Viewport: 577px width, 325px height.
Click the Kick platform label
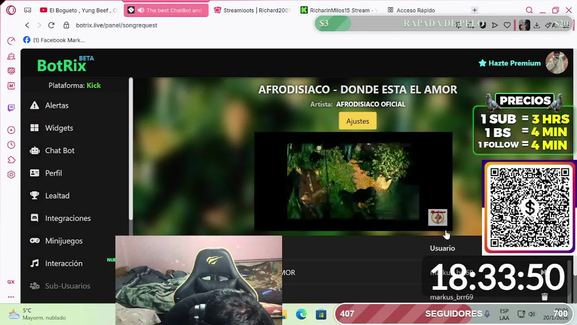point(93,85)
